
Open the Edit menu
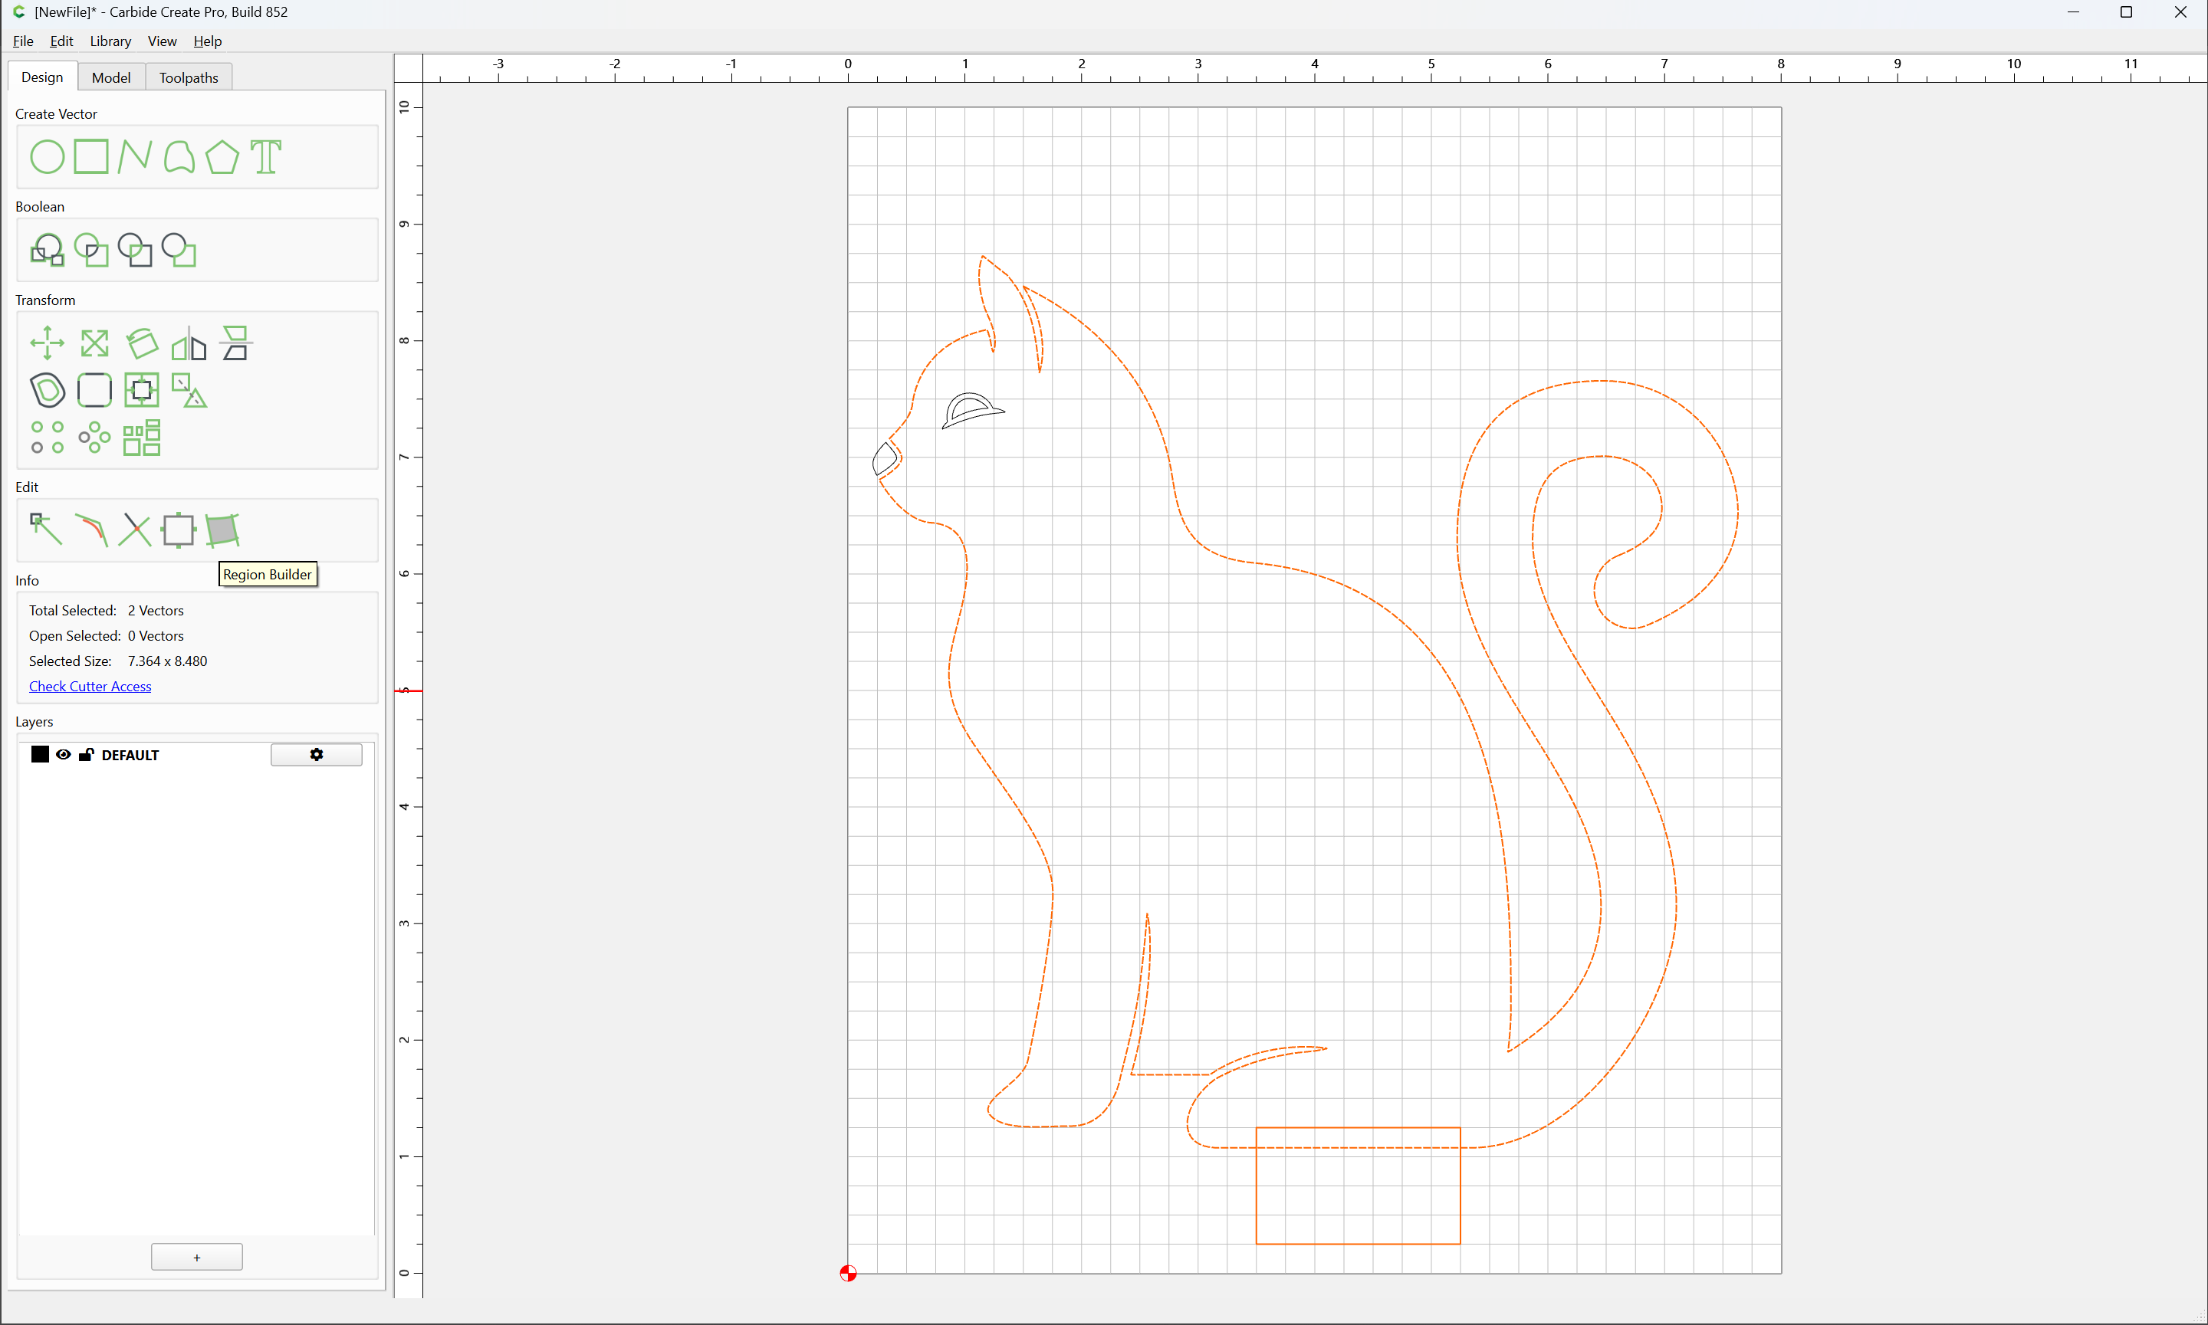click(x=61, y=41)
